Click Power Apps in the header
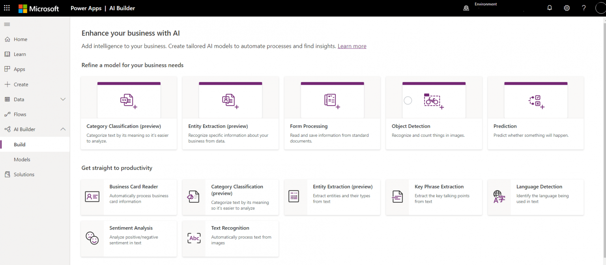 pos(86,8)
